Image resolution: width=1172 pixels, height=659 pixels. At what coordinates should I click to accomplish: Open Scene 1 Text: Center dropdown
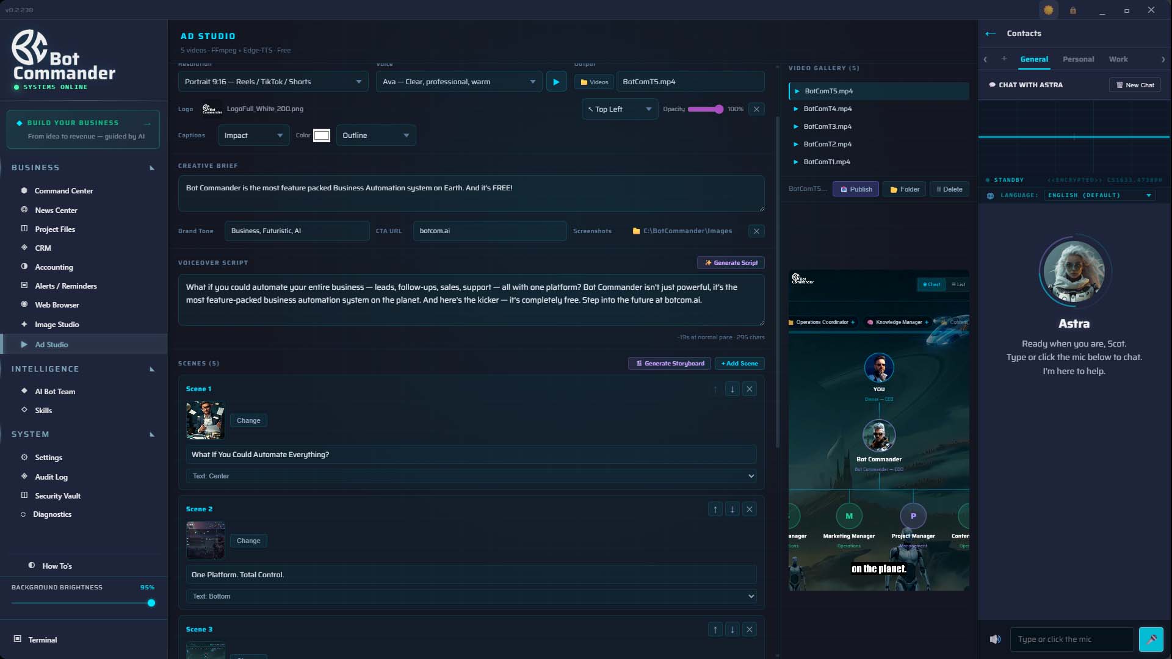point(471,476)
